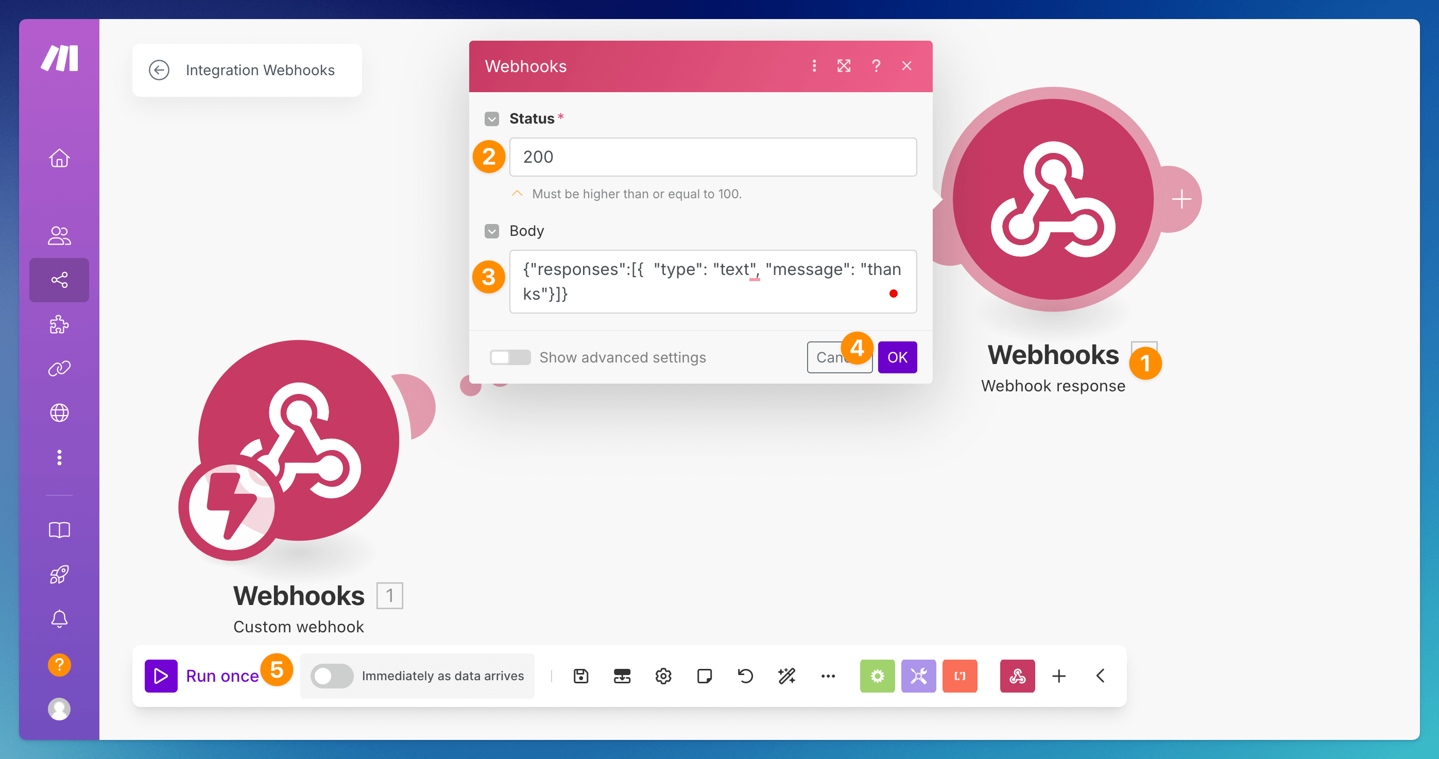Open the Templates puzzle icon in sidebar

tap(59, 324)
